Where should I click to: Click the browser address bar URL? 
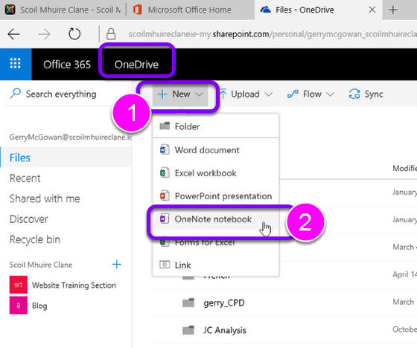pos(273,34)
